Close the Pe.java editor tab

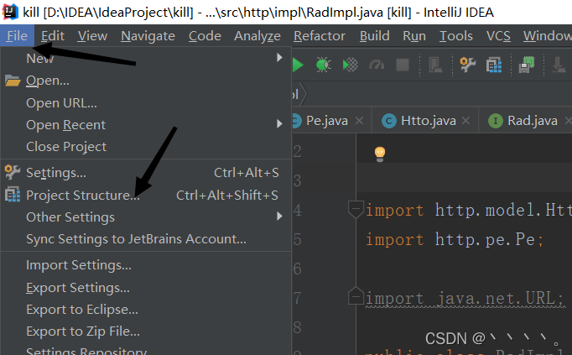pyautogui.click(x=359, y=120)
